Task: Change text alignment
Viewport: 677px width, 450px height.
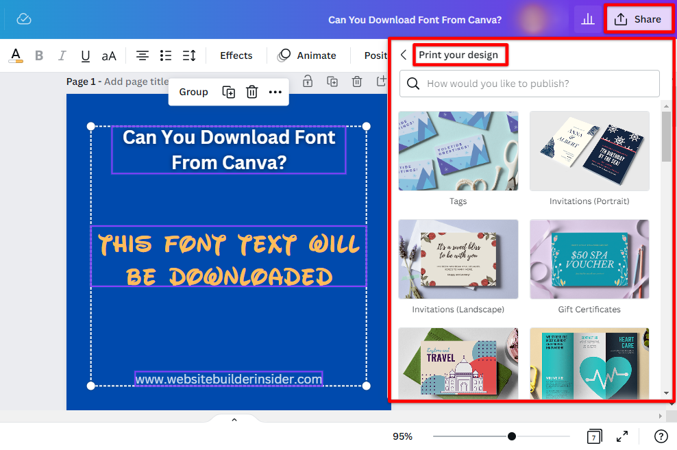Action: click(x=142, y=55)
